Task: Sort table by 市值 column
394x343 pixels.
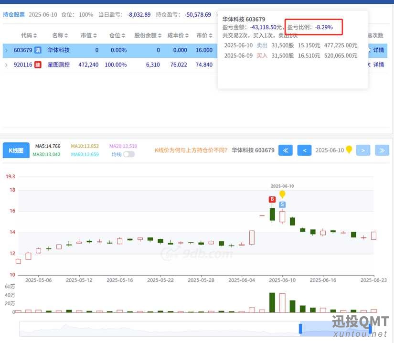Action: click(89, 35)
